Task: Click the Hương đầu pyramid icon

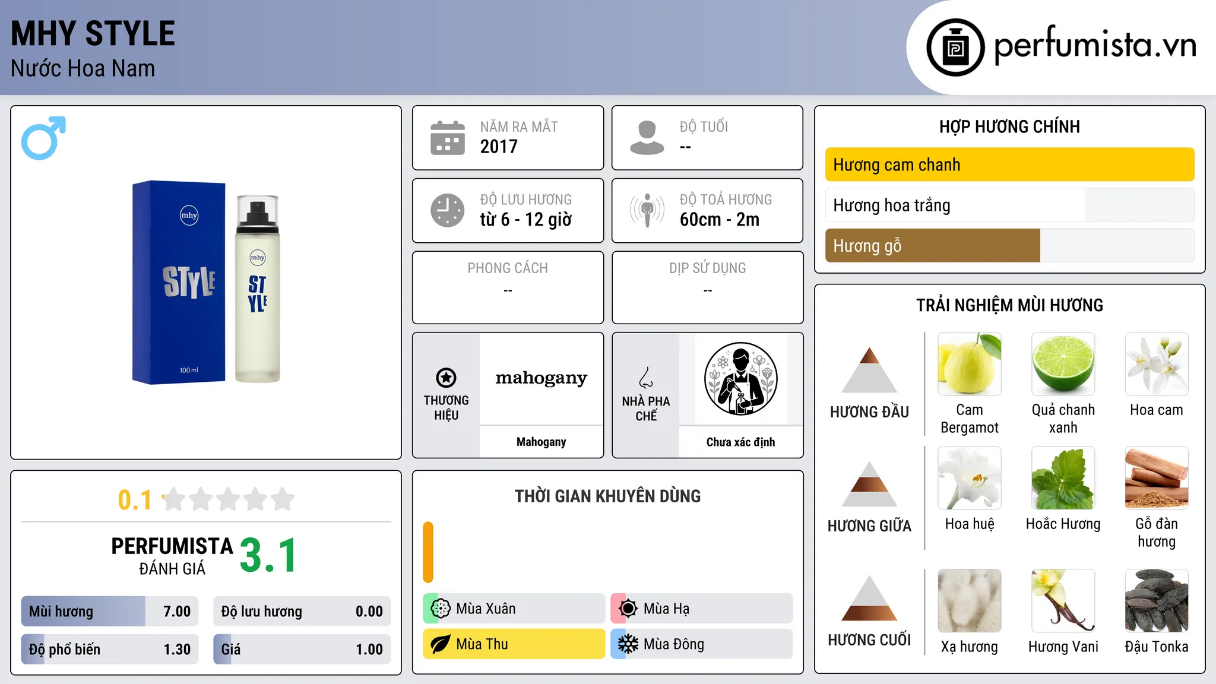Action: point(869,370)
